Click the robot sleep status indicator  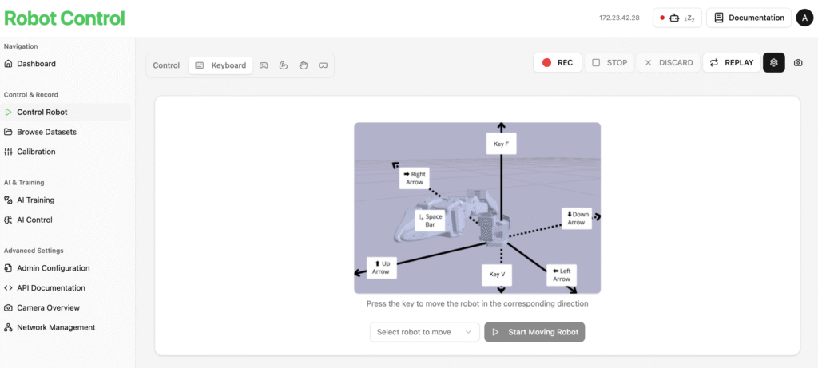(677, 18)
